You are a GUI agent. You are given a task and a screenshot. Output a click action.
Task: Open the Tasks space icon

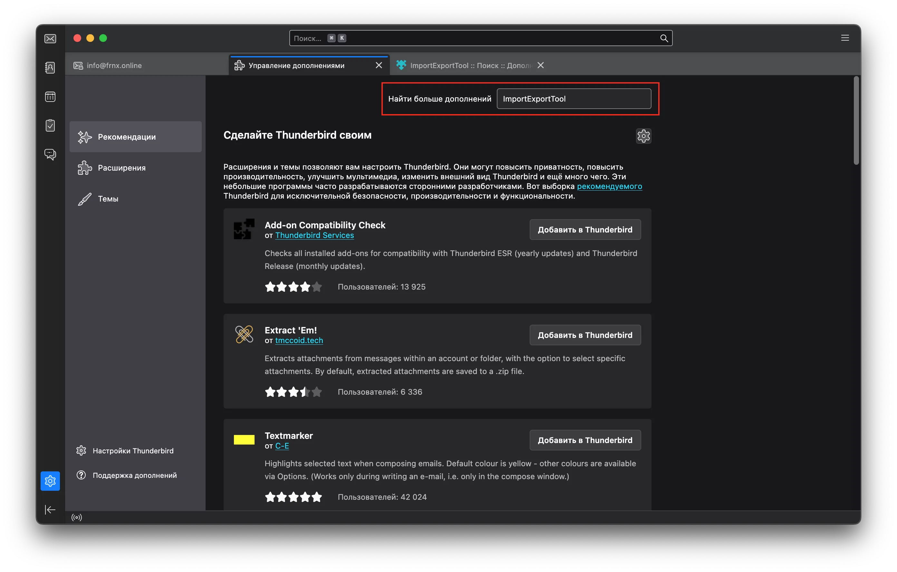(x=50, y=125)
